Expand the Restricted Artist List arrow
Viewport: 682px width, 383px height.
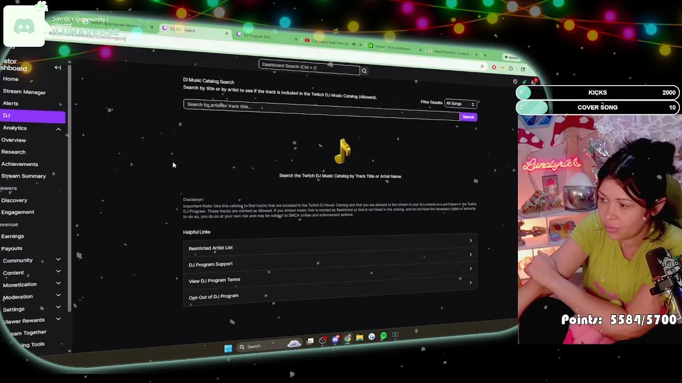point(470,241)
